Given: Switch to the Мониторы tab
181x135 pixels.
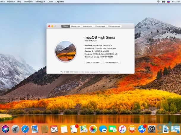Looking at the screenshot, I should (75, 26).
